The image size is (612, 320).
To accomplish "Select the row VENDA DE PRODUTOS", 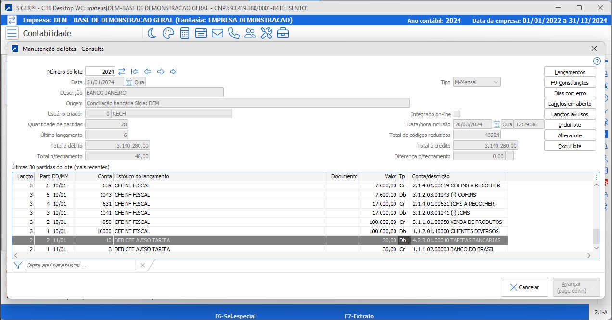I will [260, 222].
